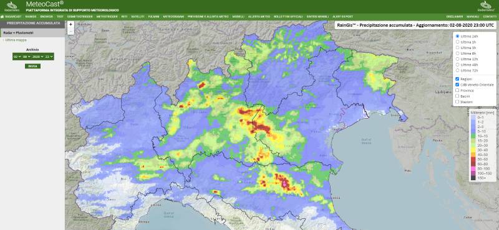The height and width of the screenshot is (230, 499).
Task: Zoom in the map with plus button
Action: (70, 24)
